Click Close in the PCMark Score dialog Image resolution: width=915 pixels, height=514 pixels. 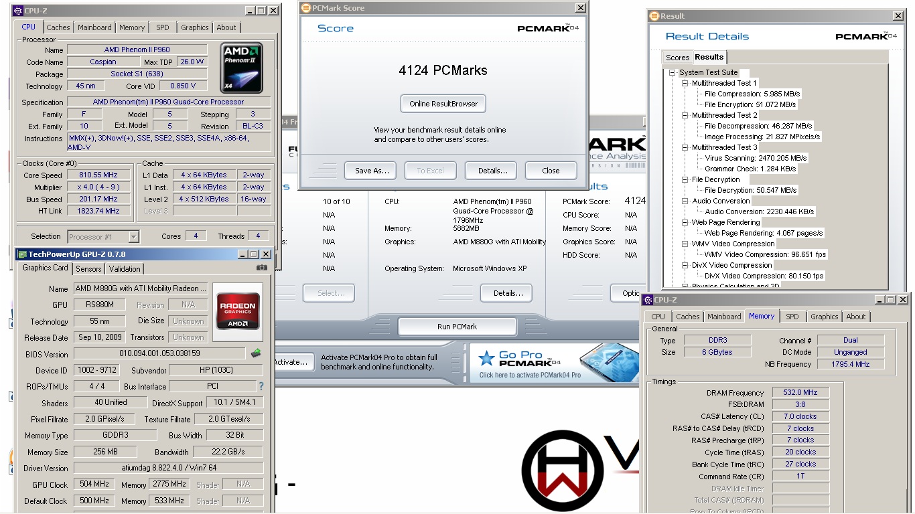click(x=551, y=171)
